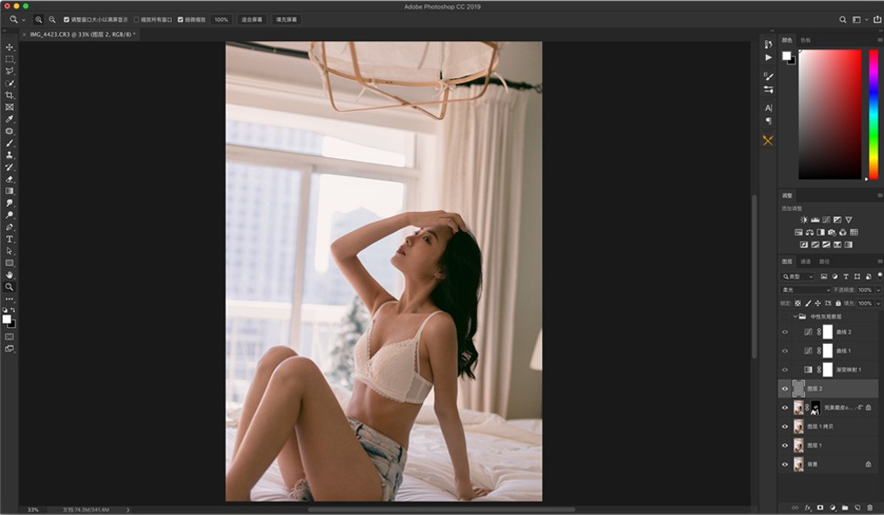
Task: Click the zoom out magnifier icon
Action: tap(52, 20)
